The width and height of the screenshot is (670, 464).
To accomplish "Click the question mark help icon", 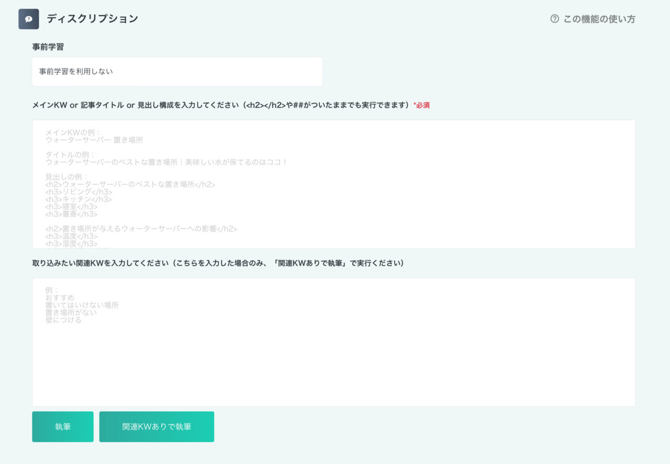I will click(554, 19).
